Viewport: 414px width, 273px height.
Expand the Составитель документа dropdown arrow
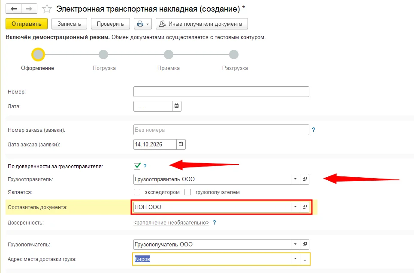click(x=296, y=207)
